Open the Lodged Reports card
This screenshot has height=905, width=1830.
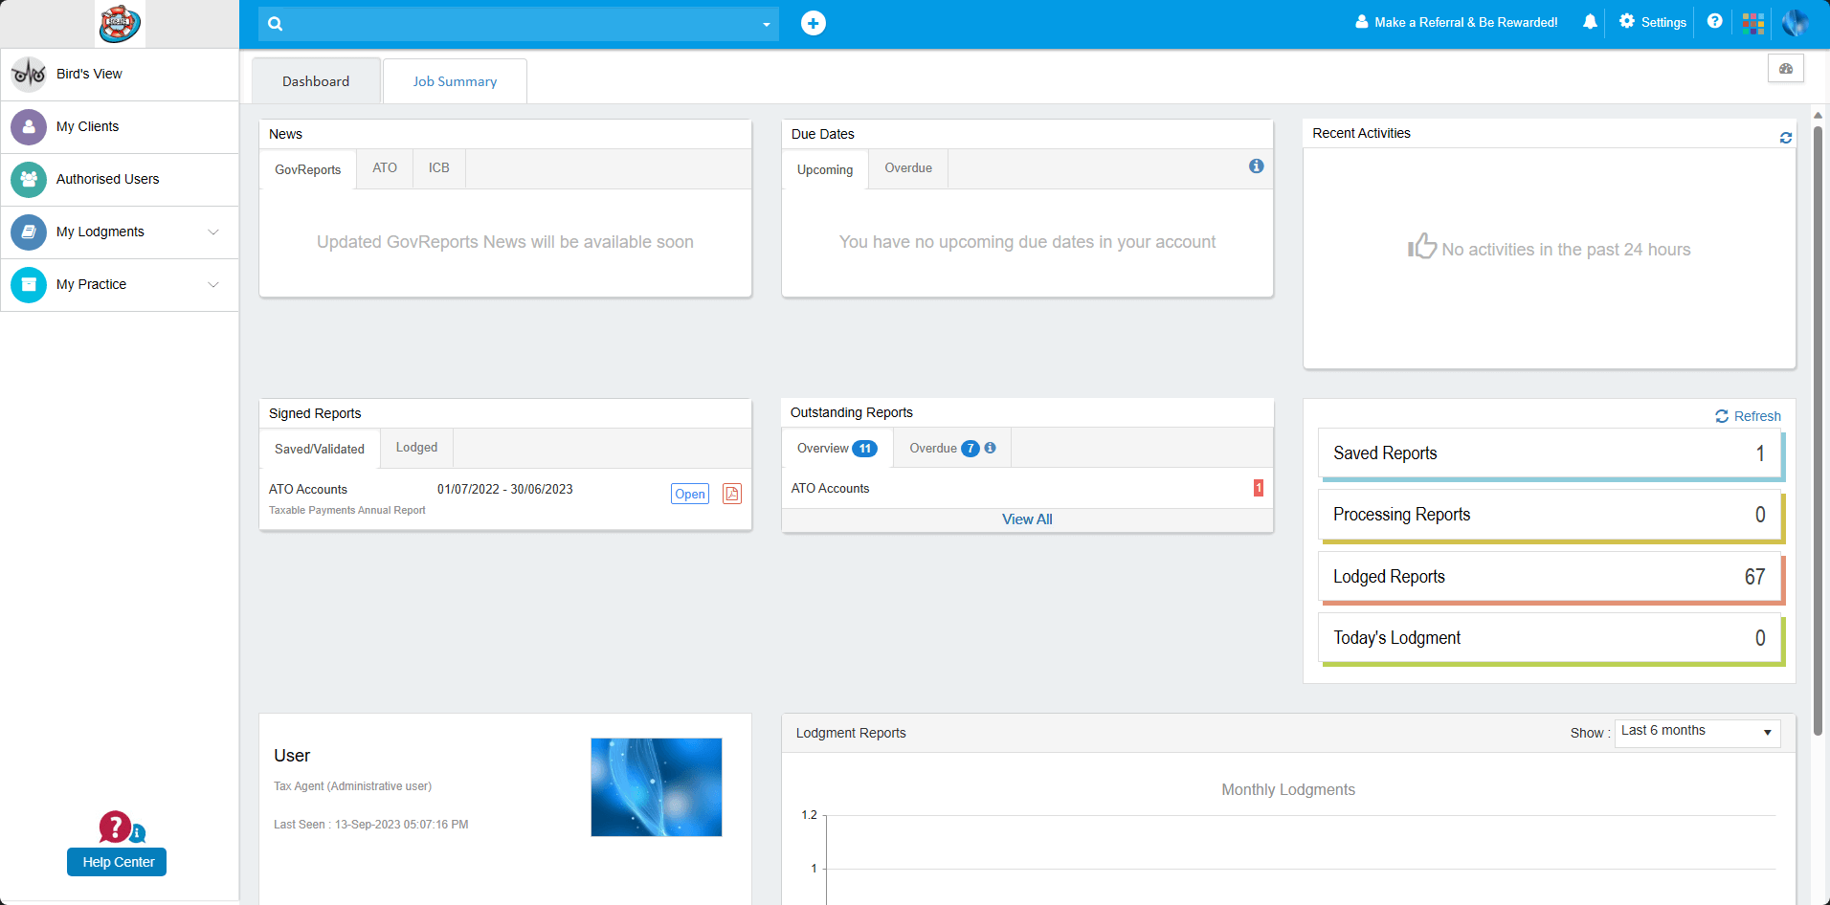pos(1551,578)
